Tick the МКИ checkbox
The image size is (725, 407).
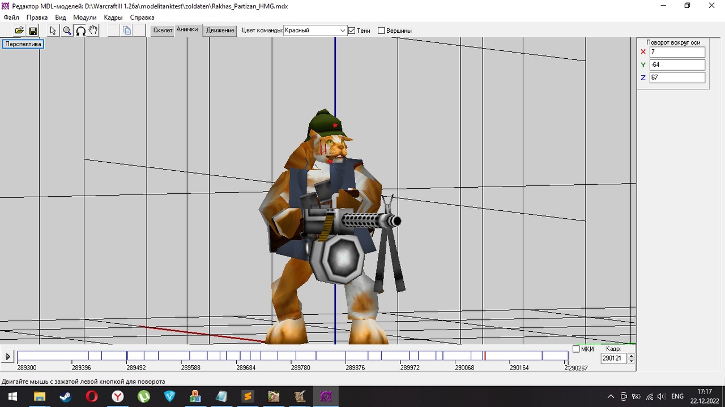pos(576,349)
